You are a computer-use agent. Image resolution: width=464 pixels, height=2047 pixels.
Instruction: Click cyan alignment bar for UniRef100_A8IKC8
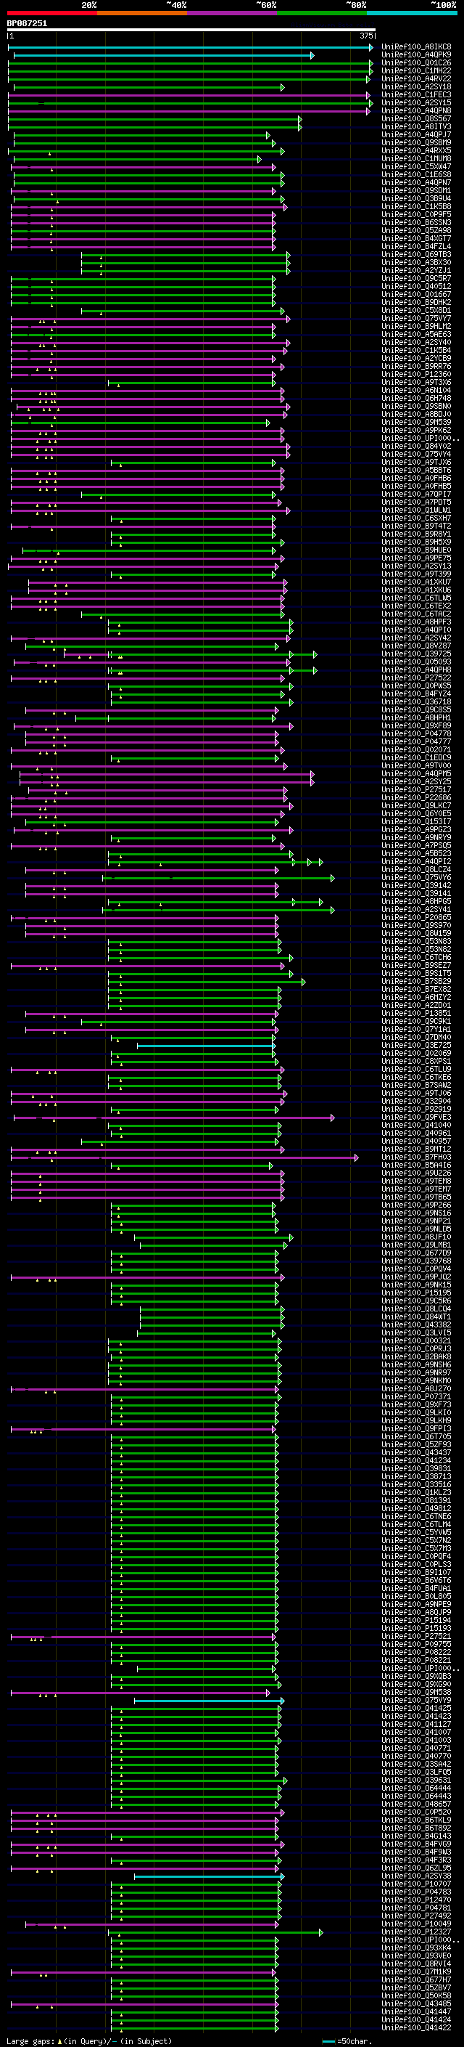(x=191, y=47)
